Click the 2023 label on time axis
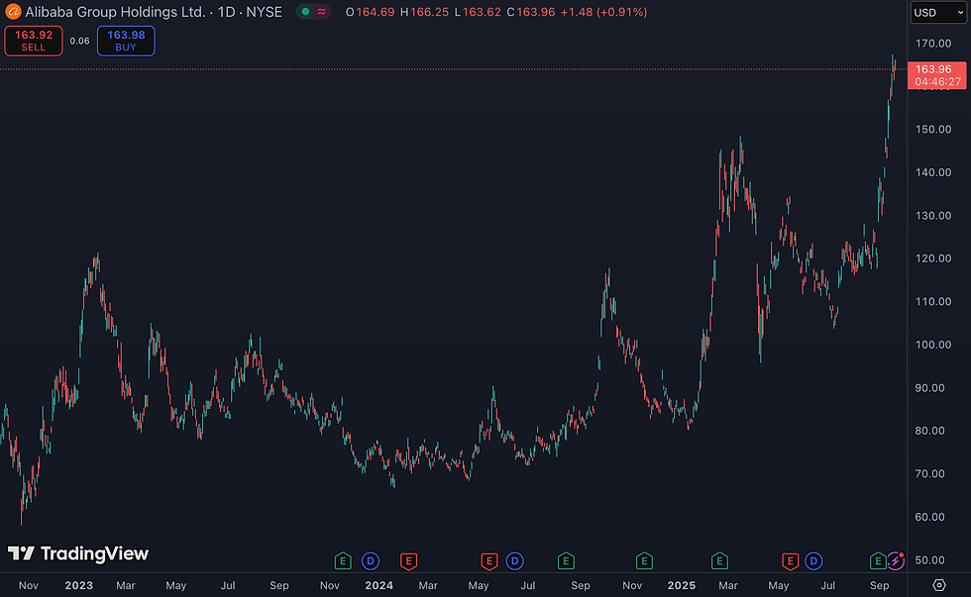Screen dimensions: 971x597 click(78, 585)
